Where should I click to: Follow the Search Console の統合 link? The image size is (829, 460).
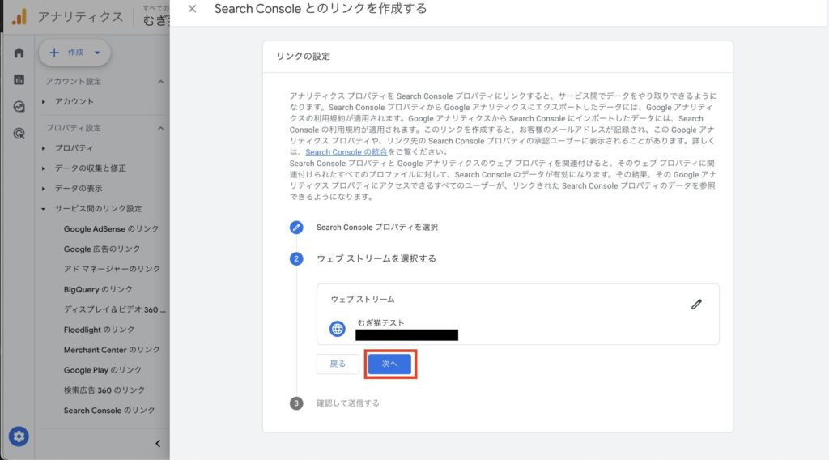[346, 152]
